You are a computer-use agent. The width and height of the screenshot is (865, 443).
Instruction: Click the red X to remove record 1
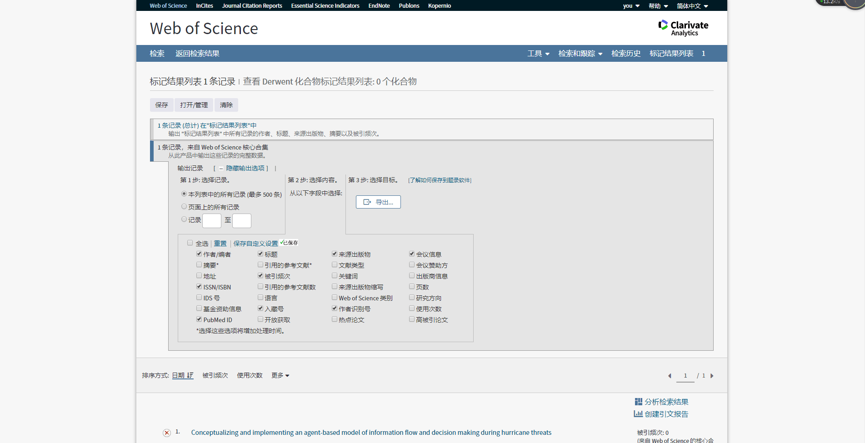[x=166, y=433]
